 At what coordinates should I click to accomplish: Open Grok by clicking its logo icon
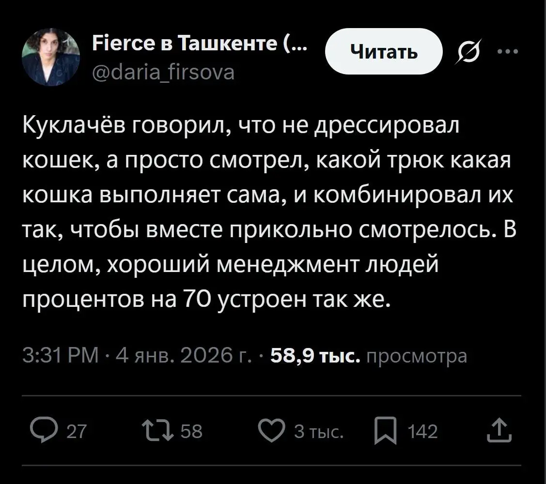tap(468, 51)
